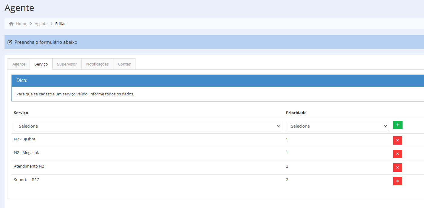The image size is (424, 208).
Task: Click the Atendimento N2 service name
Action: pos(29,166)
